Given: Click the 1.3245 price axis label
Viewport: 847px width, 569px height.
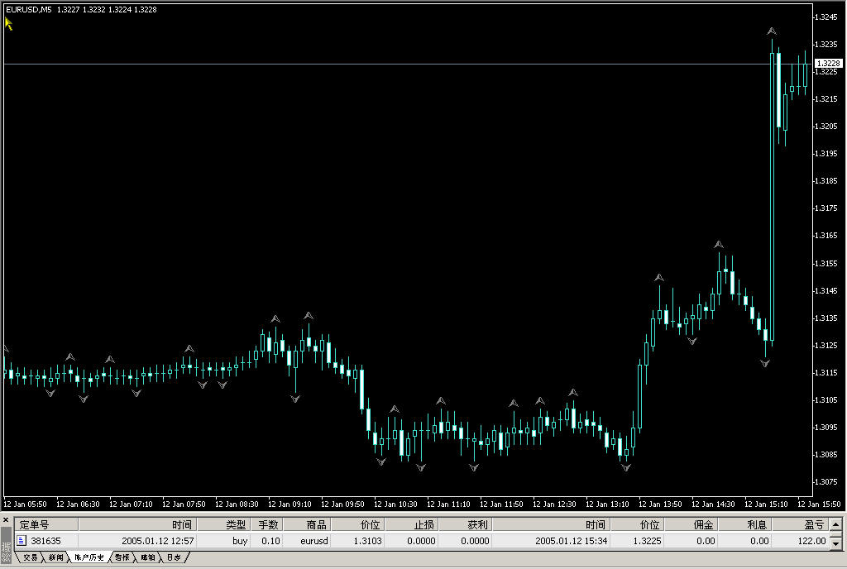Looking at the screenshot, I should [826, 17].
